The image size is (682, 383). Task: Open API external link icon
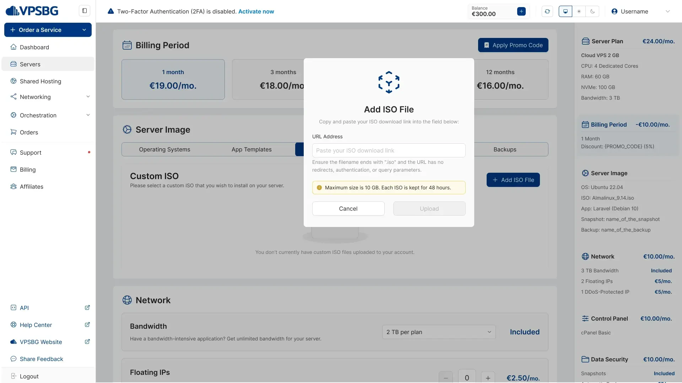tap(87, 308)
